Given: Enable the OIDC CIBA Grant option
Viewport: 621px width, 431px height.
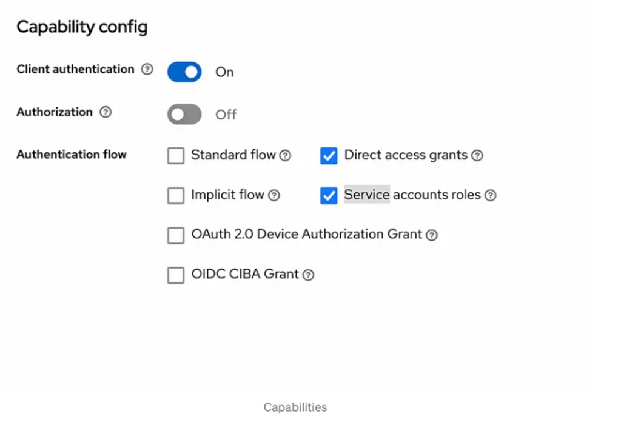Looking at the screenshot, I should [175, 275].
